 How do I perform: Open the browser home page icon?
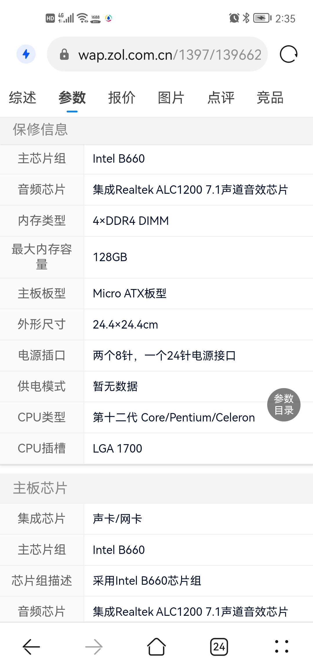click(x=156, y=647)
